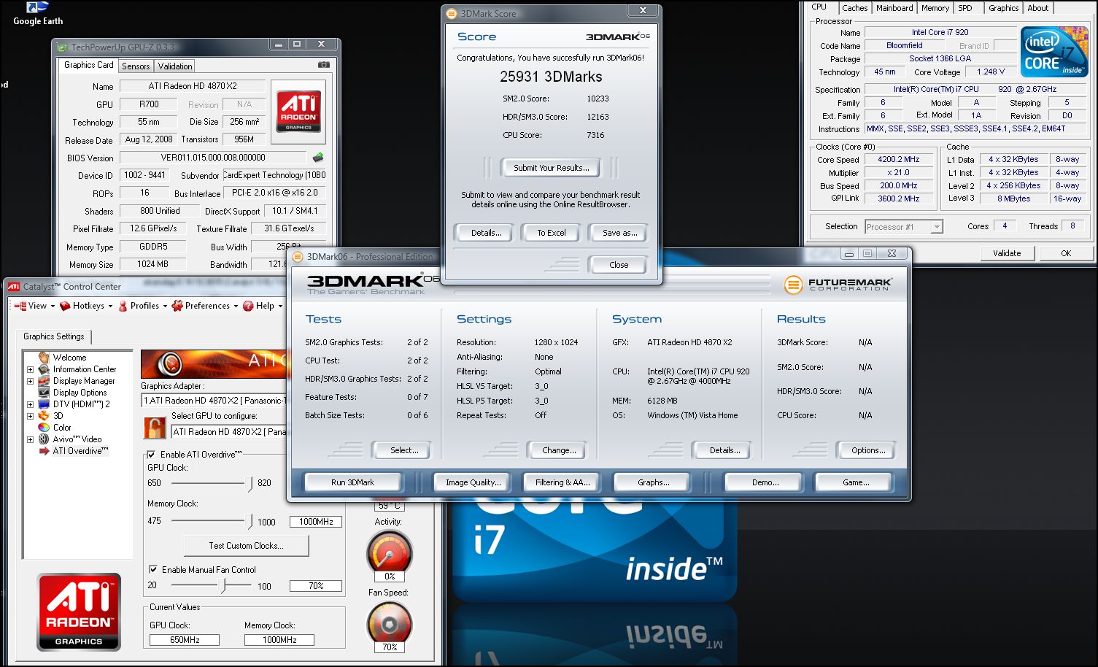The height and width of the screenshot is (667, 1098).
Task: Open the Graphics tab in CPU-Z
Action: (1003, 8)
